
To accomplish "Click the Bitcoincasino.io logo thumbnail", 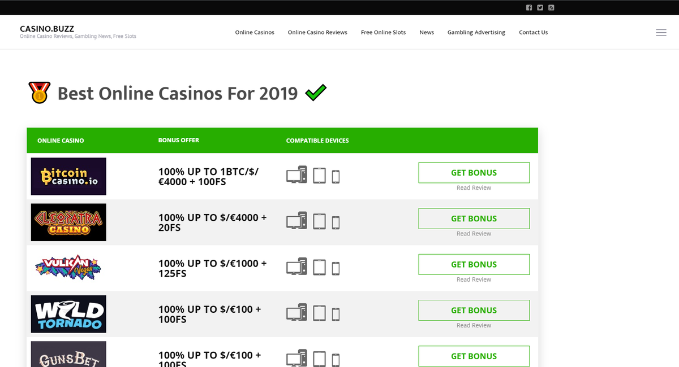I will click(68, 176).
